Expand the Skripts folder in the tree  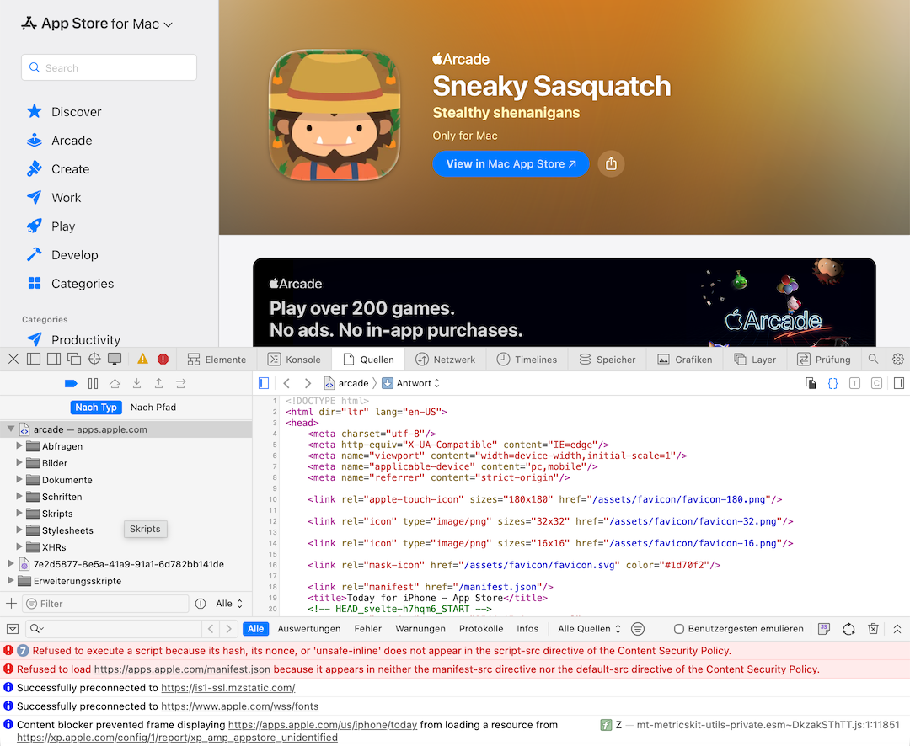coord(19,514)
